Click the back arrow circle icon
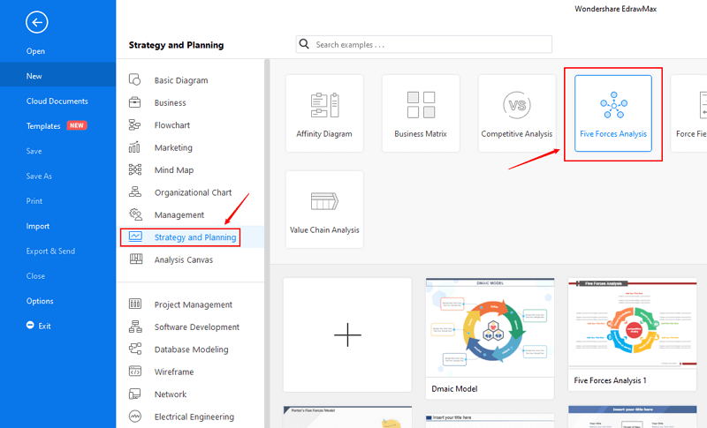The image size is (707, 428). [36, 22]
